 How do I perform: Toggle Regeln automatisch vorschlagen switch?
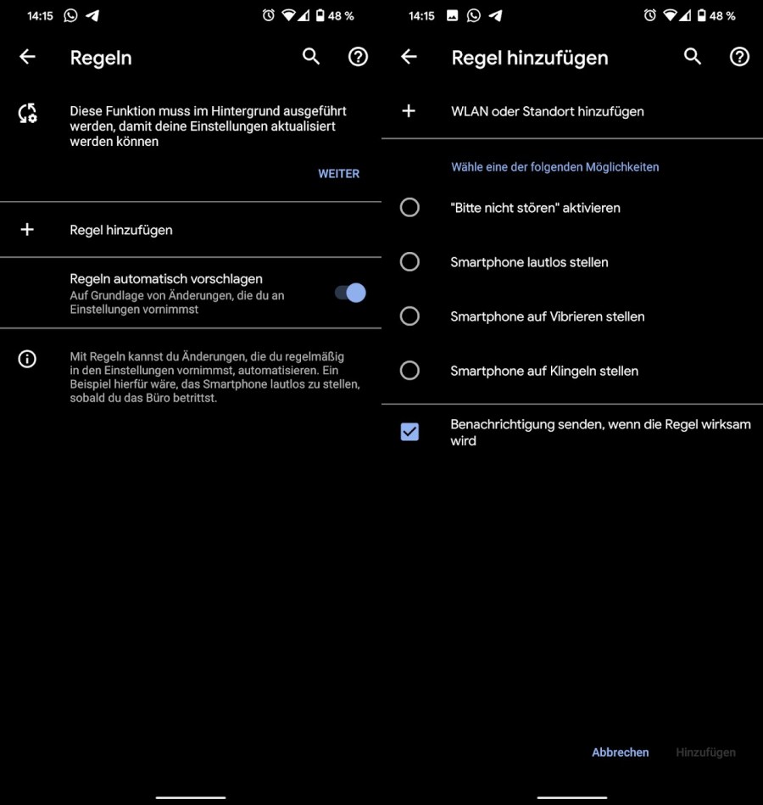point(350,293)
